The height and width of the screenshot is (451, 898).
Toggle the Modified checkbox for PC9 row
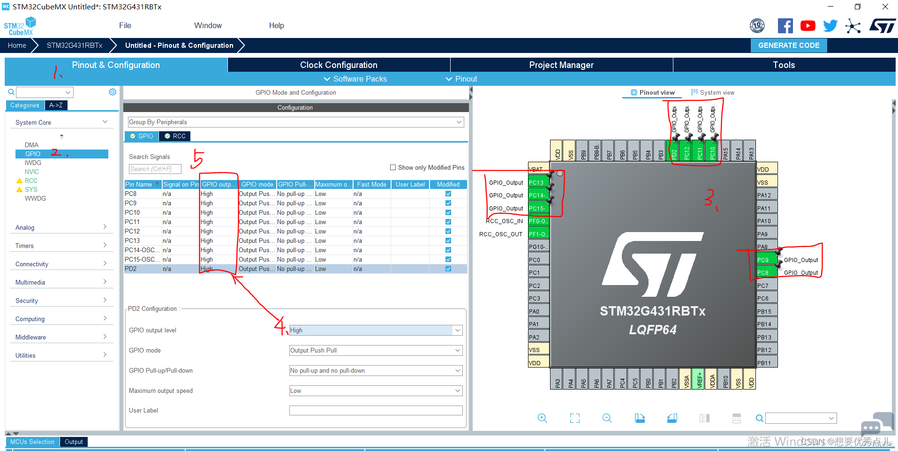tap(448, 203)
